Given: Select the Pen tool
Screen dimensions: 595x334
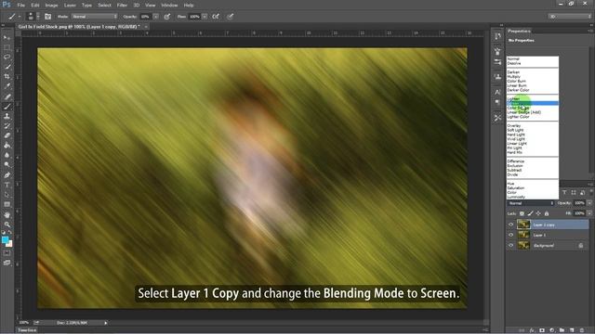Looking at the screenshot, I should [7, 175].
